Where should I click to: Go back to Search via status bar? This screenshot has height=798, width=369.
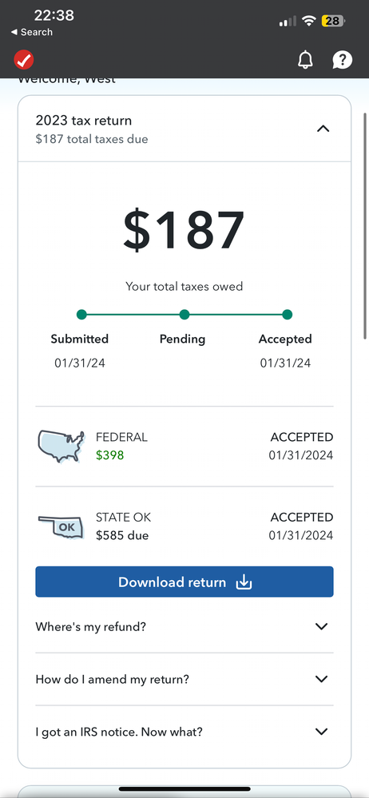[x=32, y=32]
